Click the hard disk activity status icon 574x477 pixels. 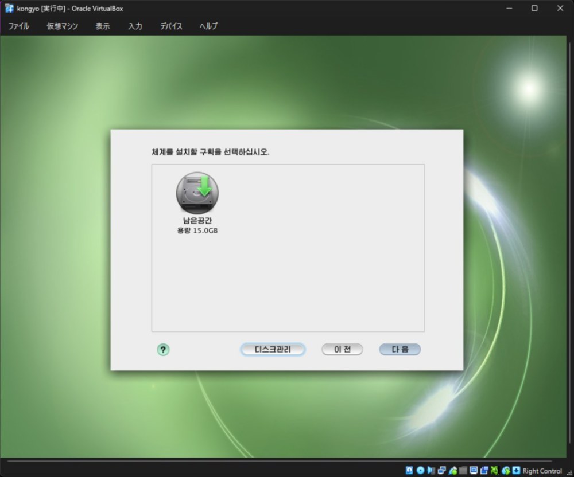coord(409,471)
